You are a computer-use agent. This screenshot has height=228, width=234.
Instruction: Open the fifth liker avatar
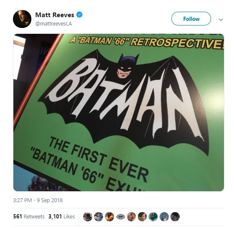[x=131, y=217]
